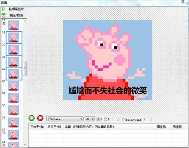Click the frame list scroll down arrow
The height and width of the screenshot is (148, 189).
click(25, 145)
